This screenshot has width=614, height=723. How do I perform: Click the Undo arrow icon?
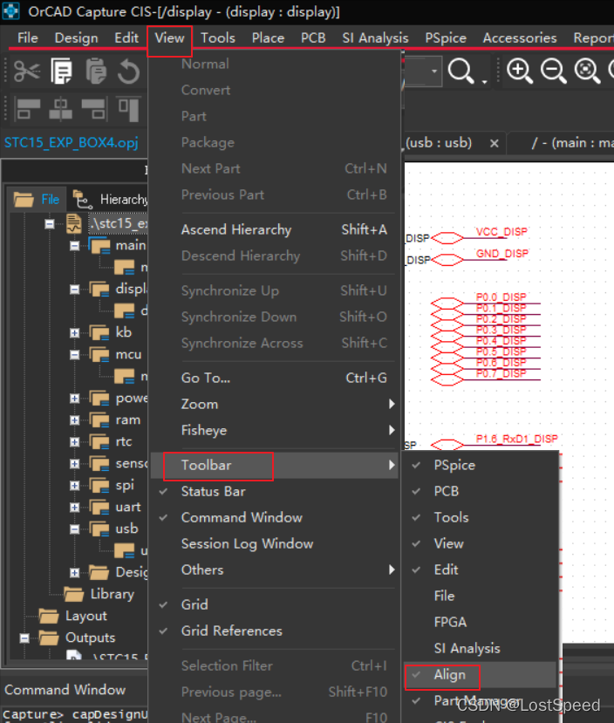(129, 72)
